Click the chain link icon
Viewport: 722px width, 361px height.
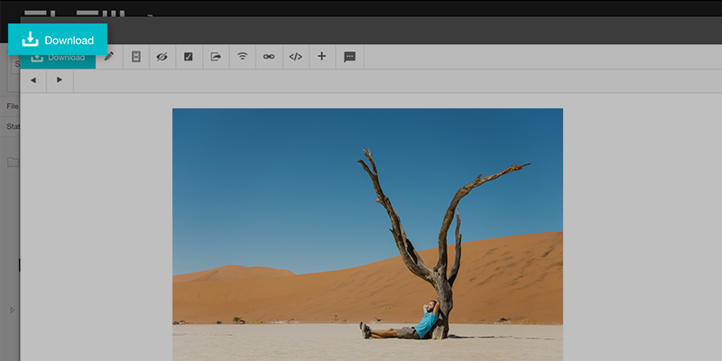click(x=269, y=57)
